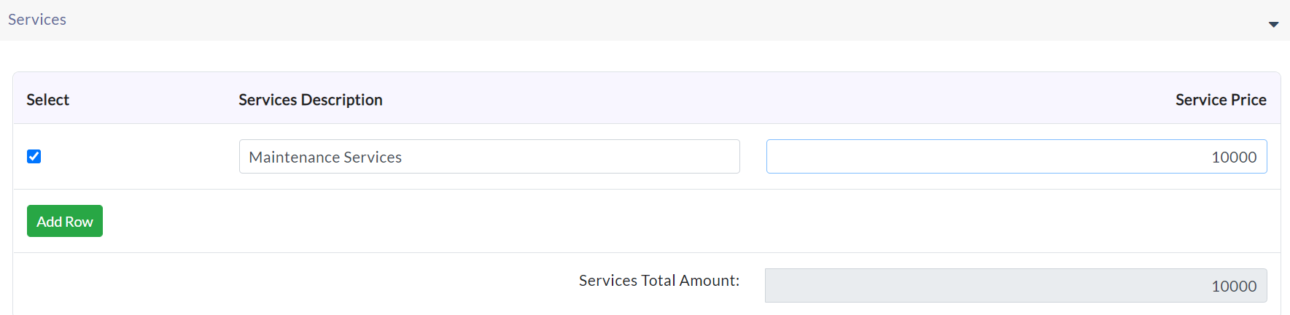Uncheck the Maintenance Services row checkbox
The image size is (1290, 315).
coord(34,156)
